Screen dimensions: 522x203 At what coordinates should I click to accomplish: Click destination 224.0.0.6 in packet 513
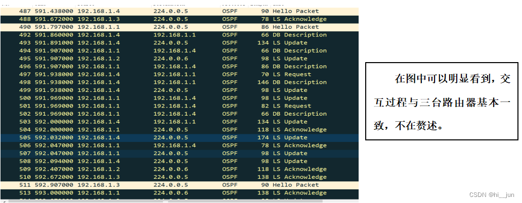171,193
